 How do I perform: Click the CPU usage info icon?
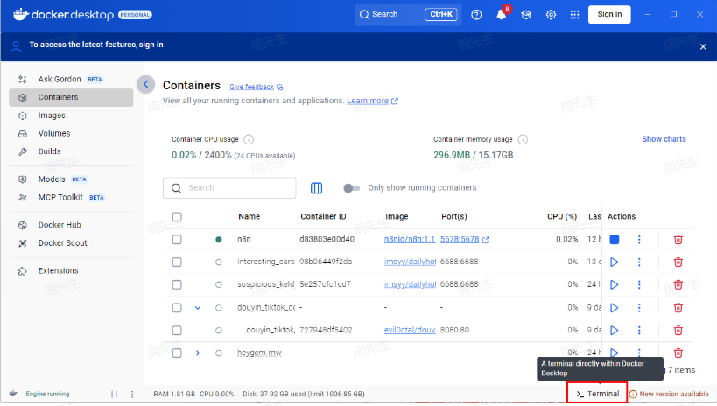(249, 139)
